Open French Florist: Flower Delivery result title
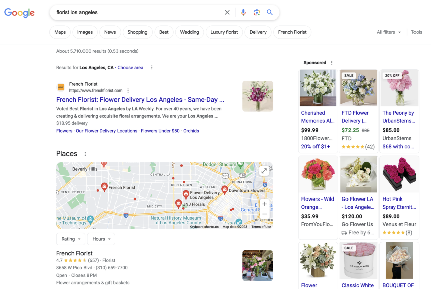The image size is (431, 289). (x=140, y=100)
